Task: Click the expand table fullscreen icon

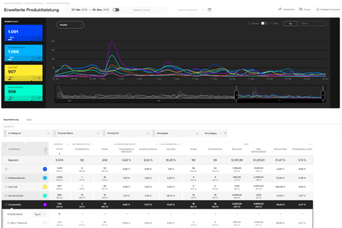Action: tap(5, 145)
